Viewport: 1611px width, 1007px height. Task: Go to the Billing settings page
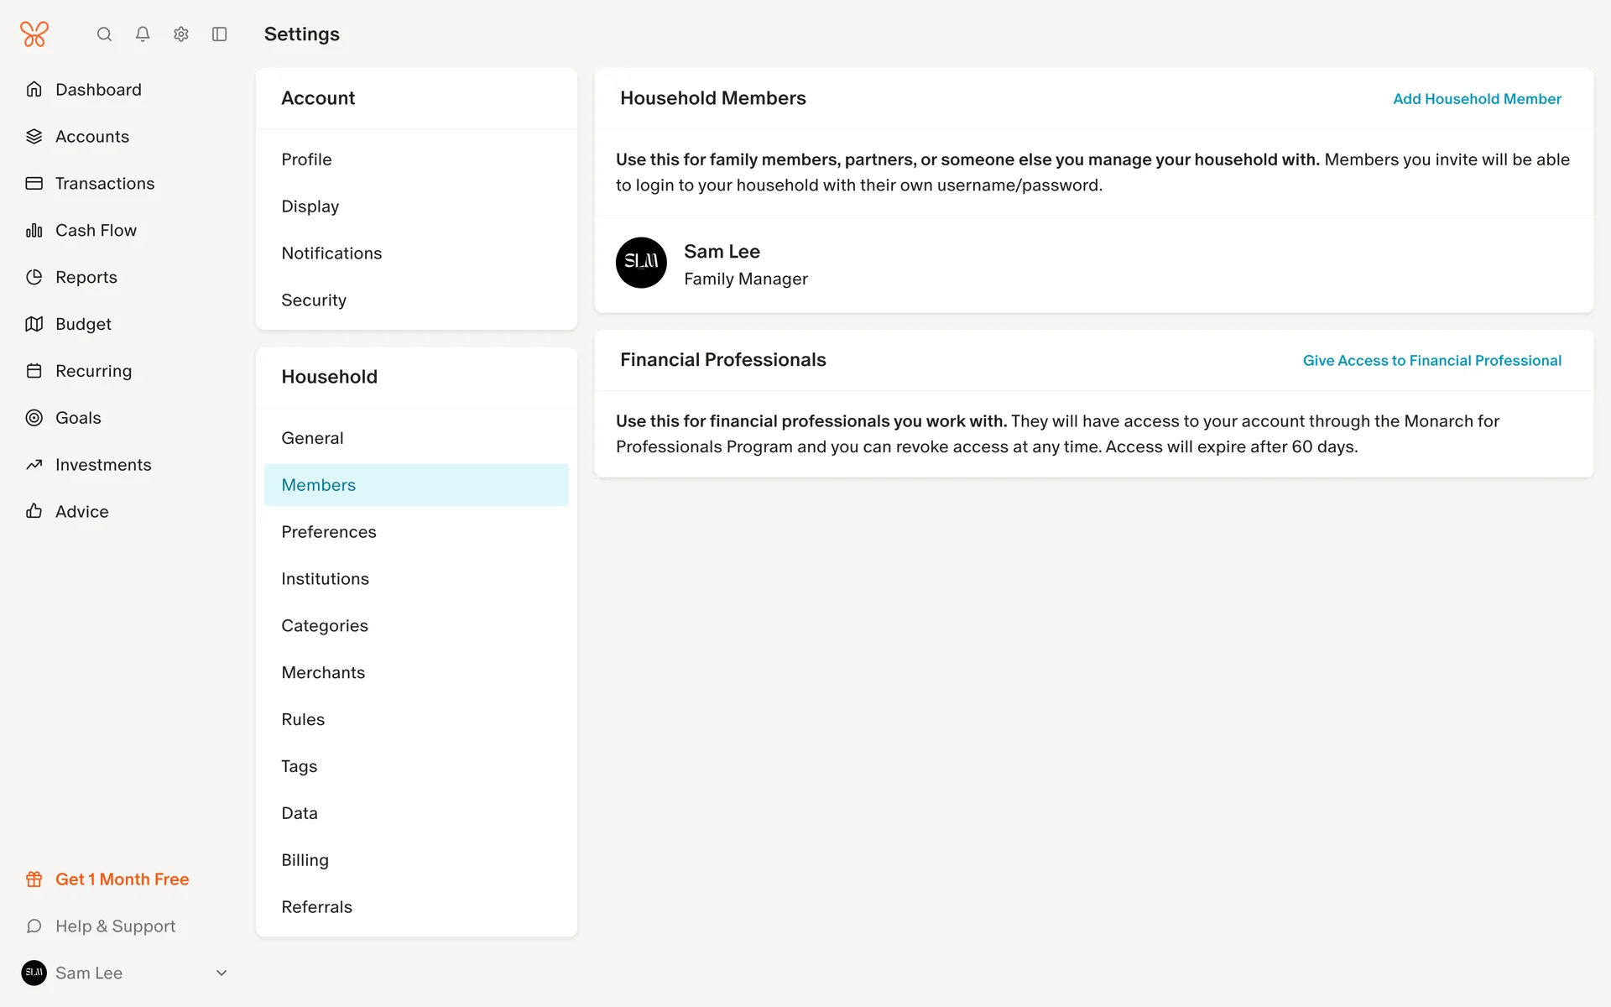pos(305,860)
